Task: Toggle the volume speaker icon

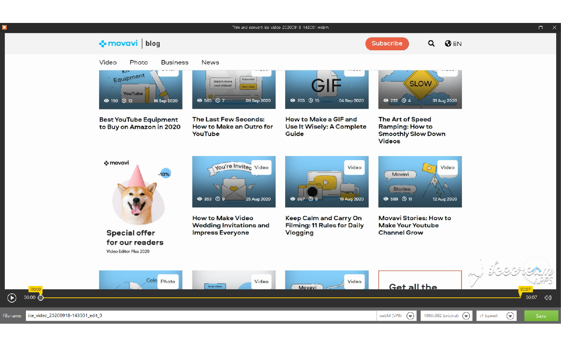Action: pyautogui.click(x=548, y=298)
